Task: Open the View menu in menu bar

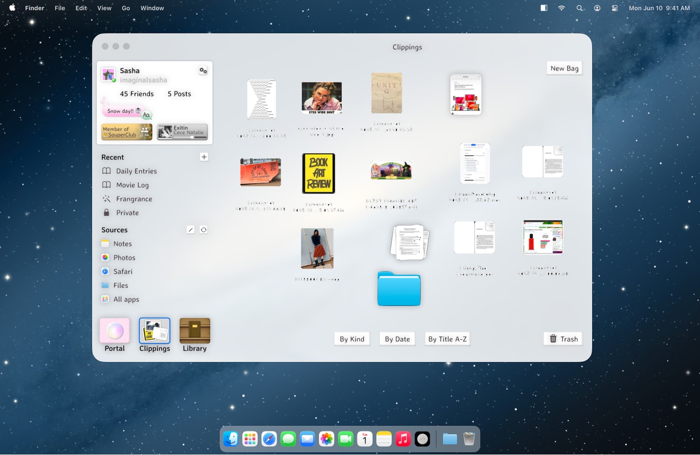Action: [x=105, y=8]
